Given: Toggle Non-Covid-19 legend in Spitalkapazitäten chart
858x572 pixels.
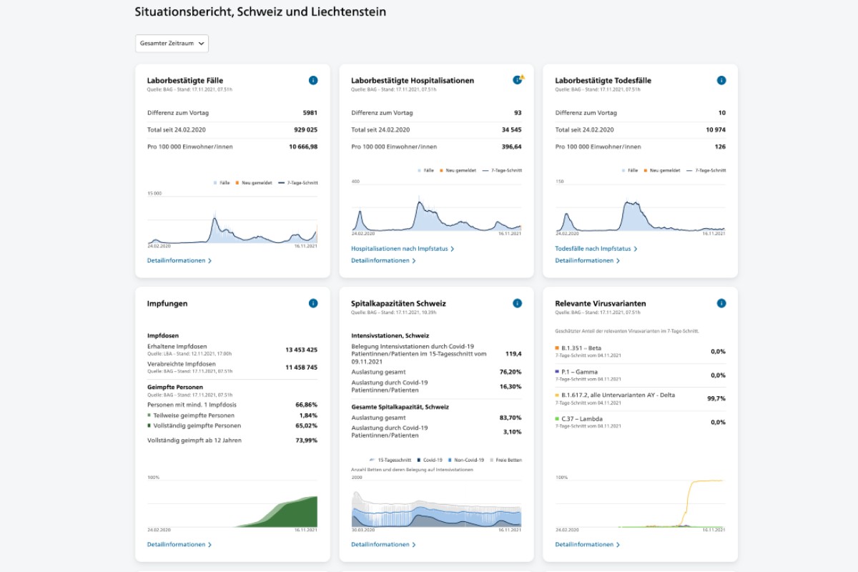Looking at the screenshot, I should click(x=467, y=460).
